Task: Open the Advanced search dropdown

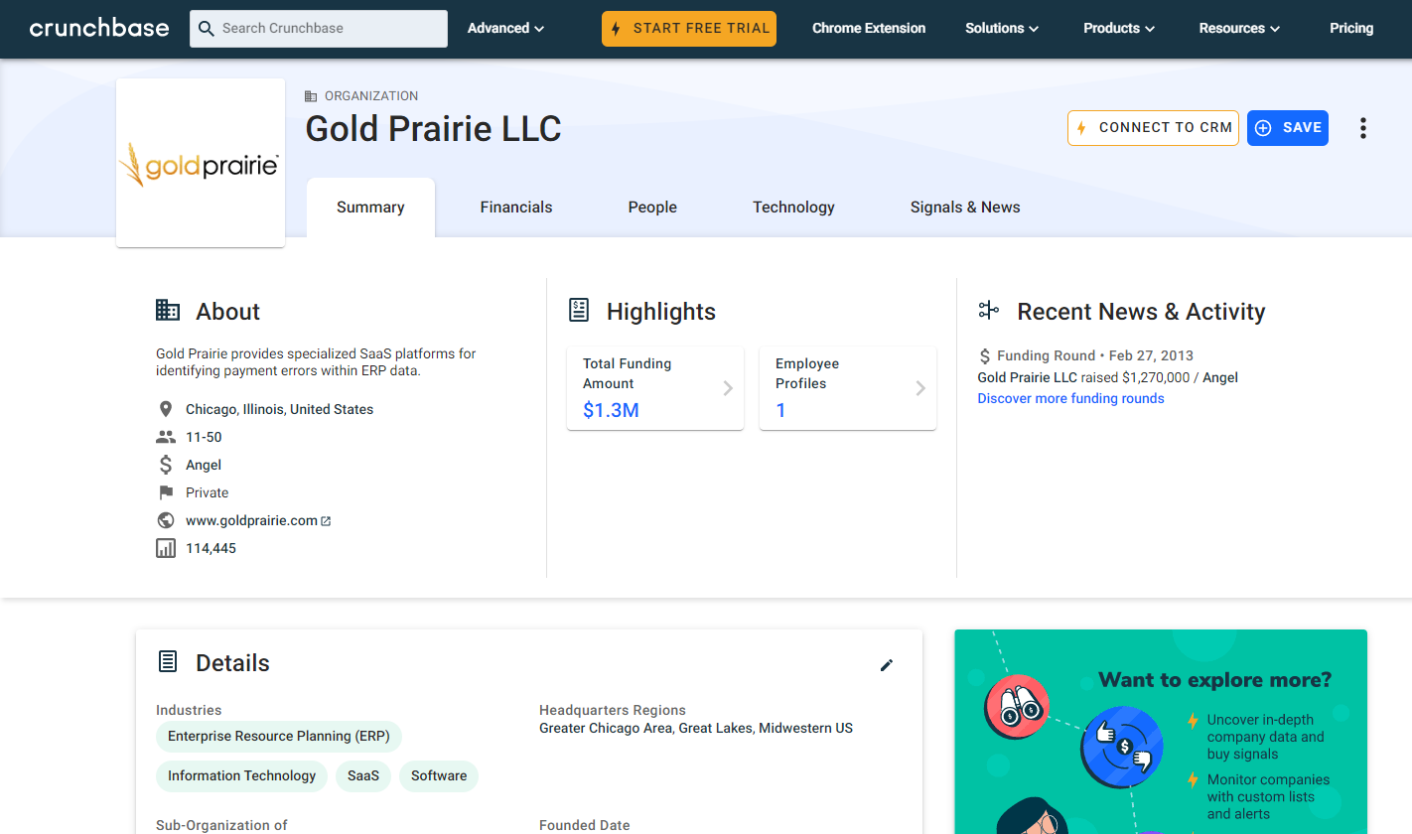Action: click(505, 28)
